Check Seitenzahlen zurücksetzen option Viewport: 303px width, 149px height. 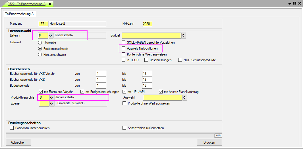[x=124, y=128]
